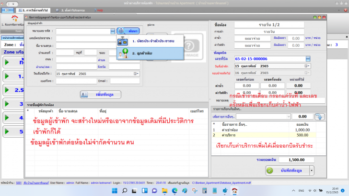Open File Explorer from taskbar
349x196 pixels.
pos(164,191)
